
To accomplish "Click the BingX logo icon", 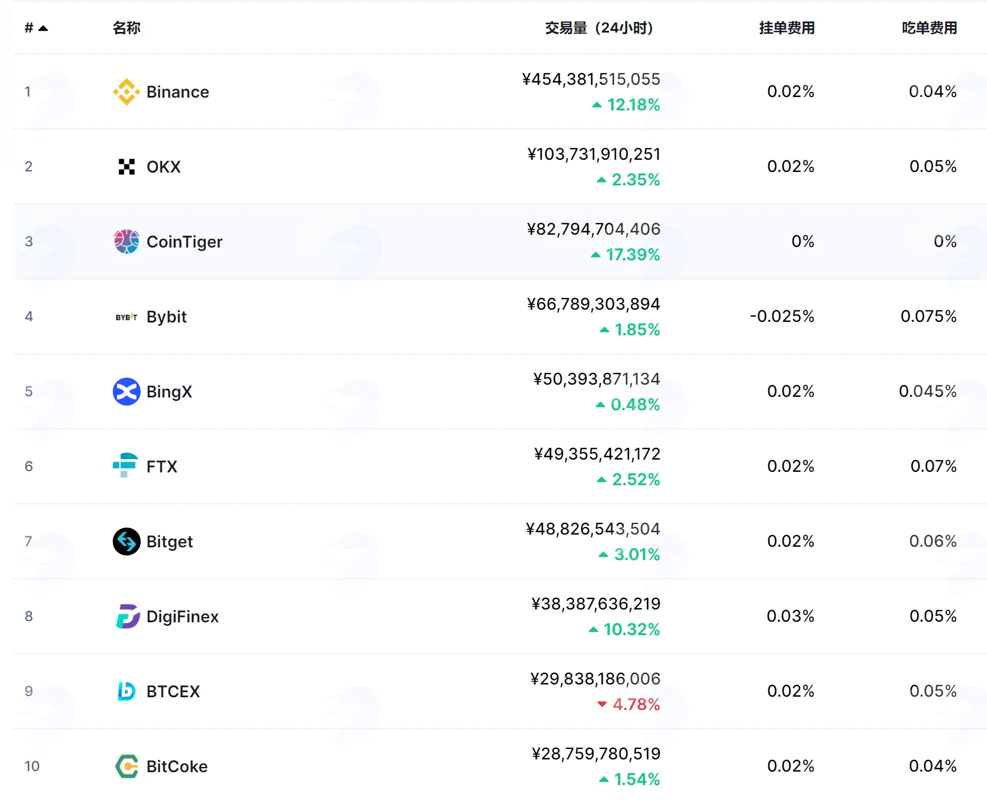I will click(x=126, y=392).
